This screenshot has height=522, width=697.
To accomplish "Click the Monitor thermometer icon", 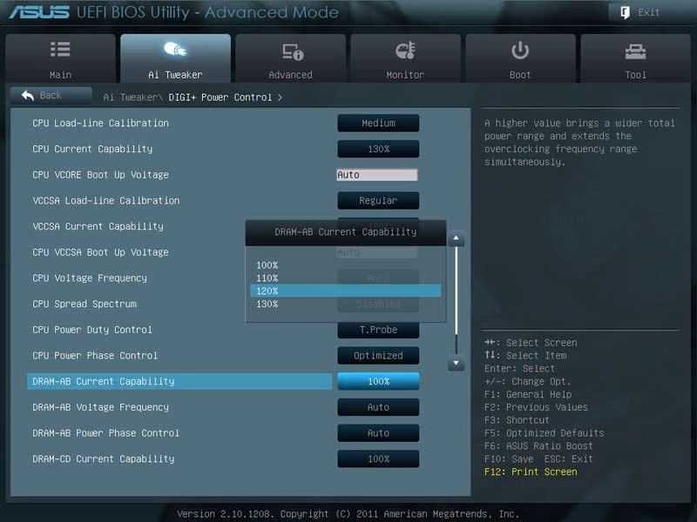I will pyautogui.click(x=405, y=50).
